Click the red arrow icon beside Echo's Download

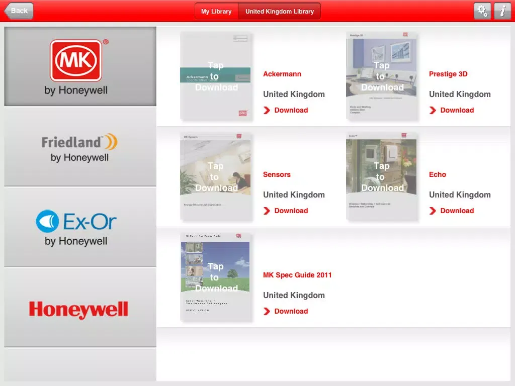click(433, 211)
